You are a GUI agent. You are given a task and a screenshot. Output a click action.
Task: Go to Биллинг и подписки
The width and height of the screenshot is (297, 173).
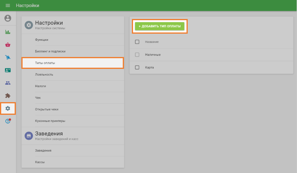[73, 51]
